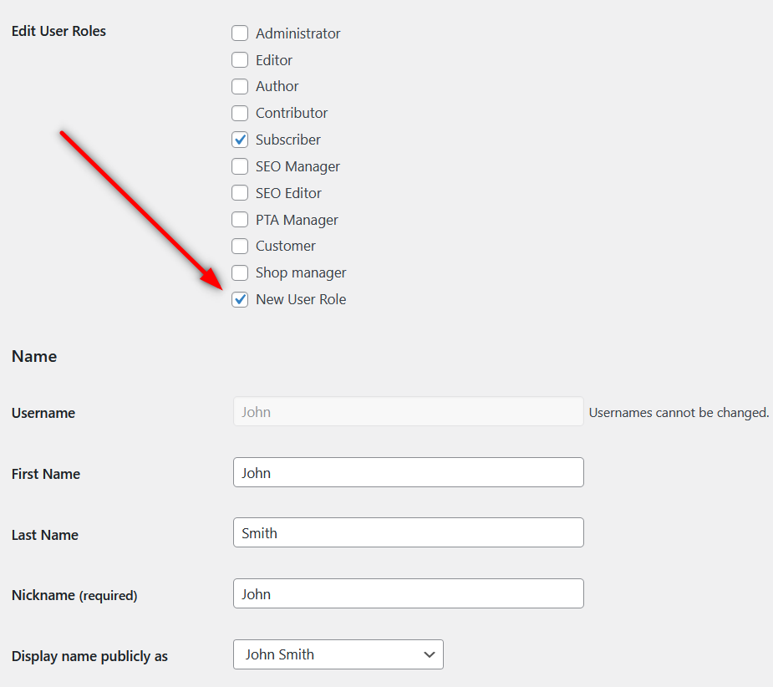The height and width of the screenshot is (687, 773).
Task: Check the SEO Editor role checkbox
Action: click(240, 193)
